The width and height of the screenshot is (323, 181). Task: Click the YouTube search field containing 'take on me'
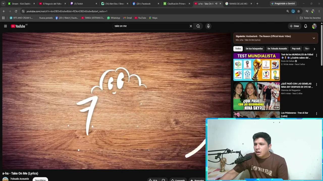pos(151,26)
